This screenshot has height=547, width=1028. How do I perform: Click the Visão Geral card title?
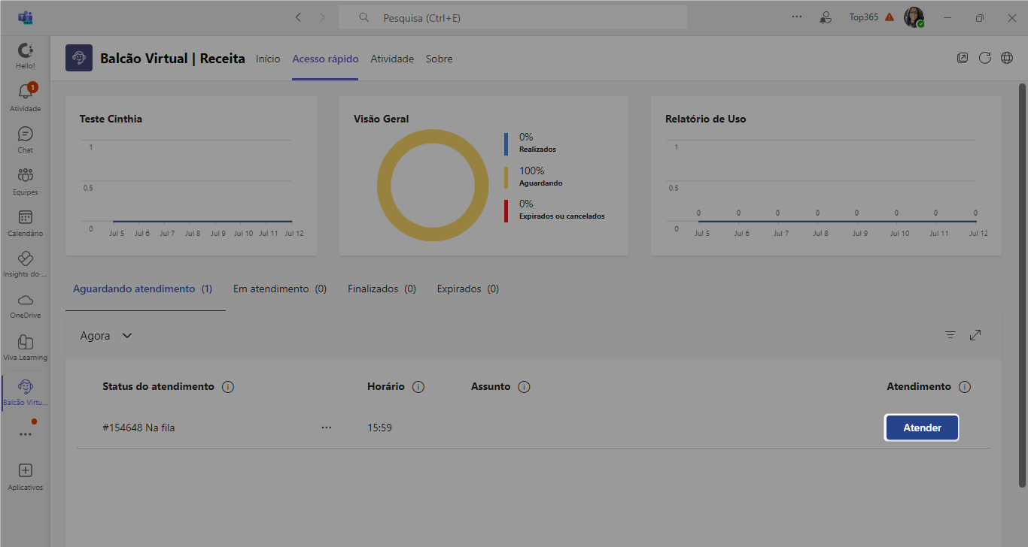pos(382,119)
